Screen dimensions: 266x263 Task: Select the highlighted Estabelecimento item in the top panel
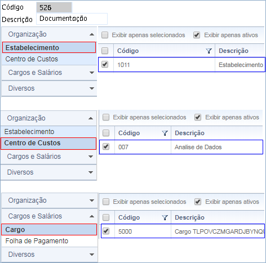(x=49, y=47)
